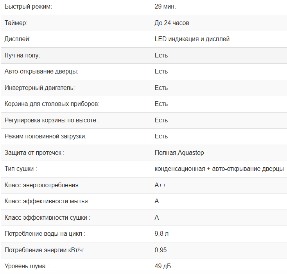Screen dimensions: 287x276
Task: Click the 'Режим половинной загрузки:' label
Action: click(45, 136)
